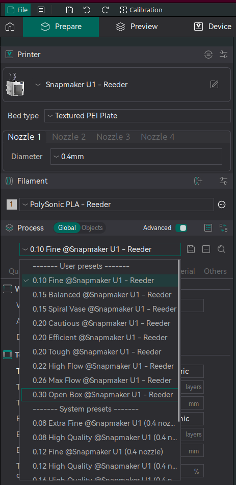Click the add filament icon
Image resolution: width=236 pixels, height=485 pixels.
point(198,181)
